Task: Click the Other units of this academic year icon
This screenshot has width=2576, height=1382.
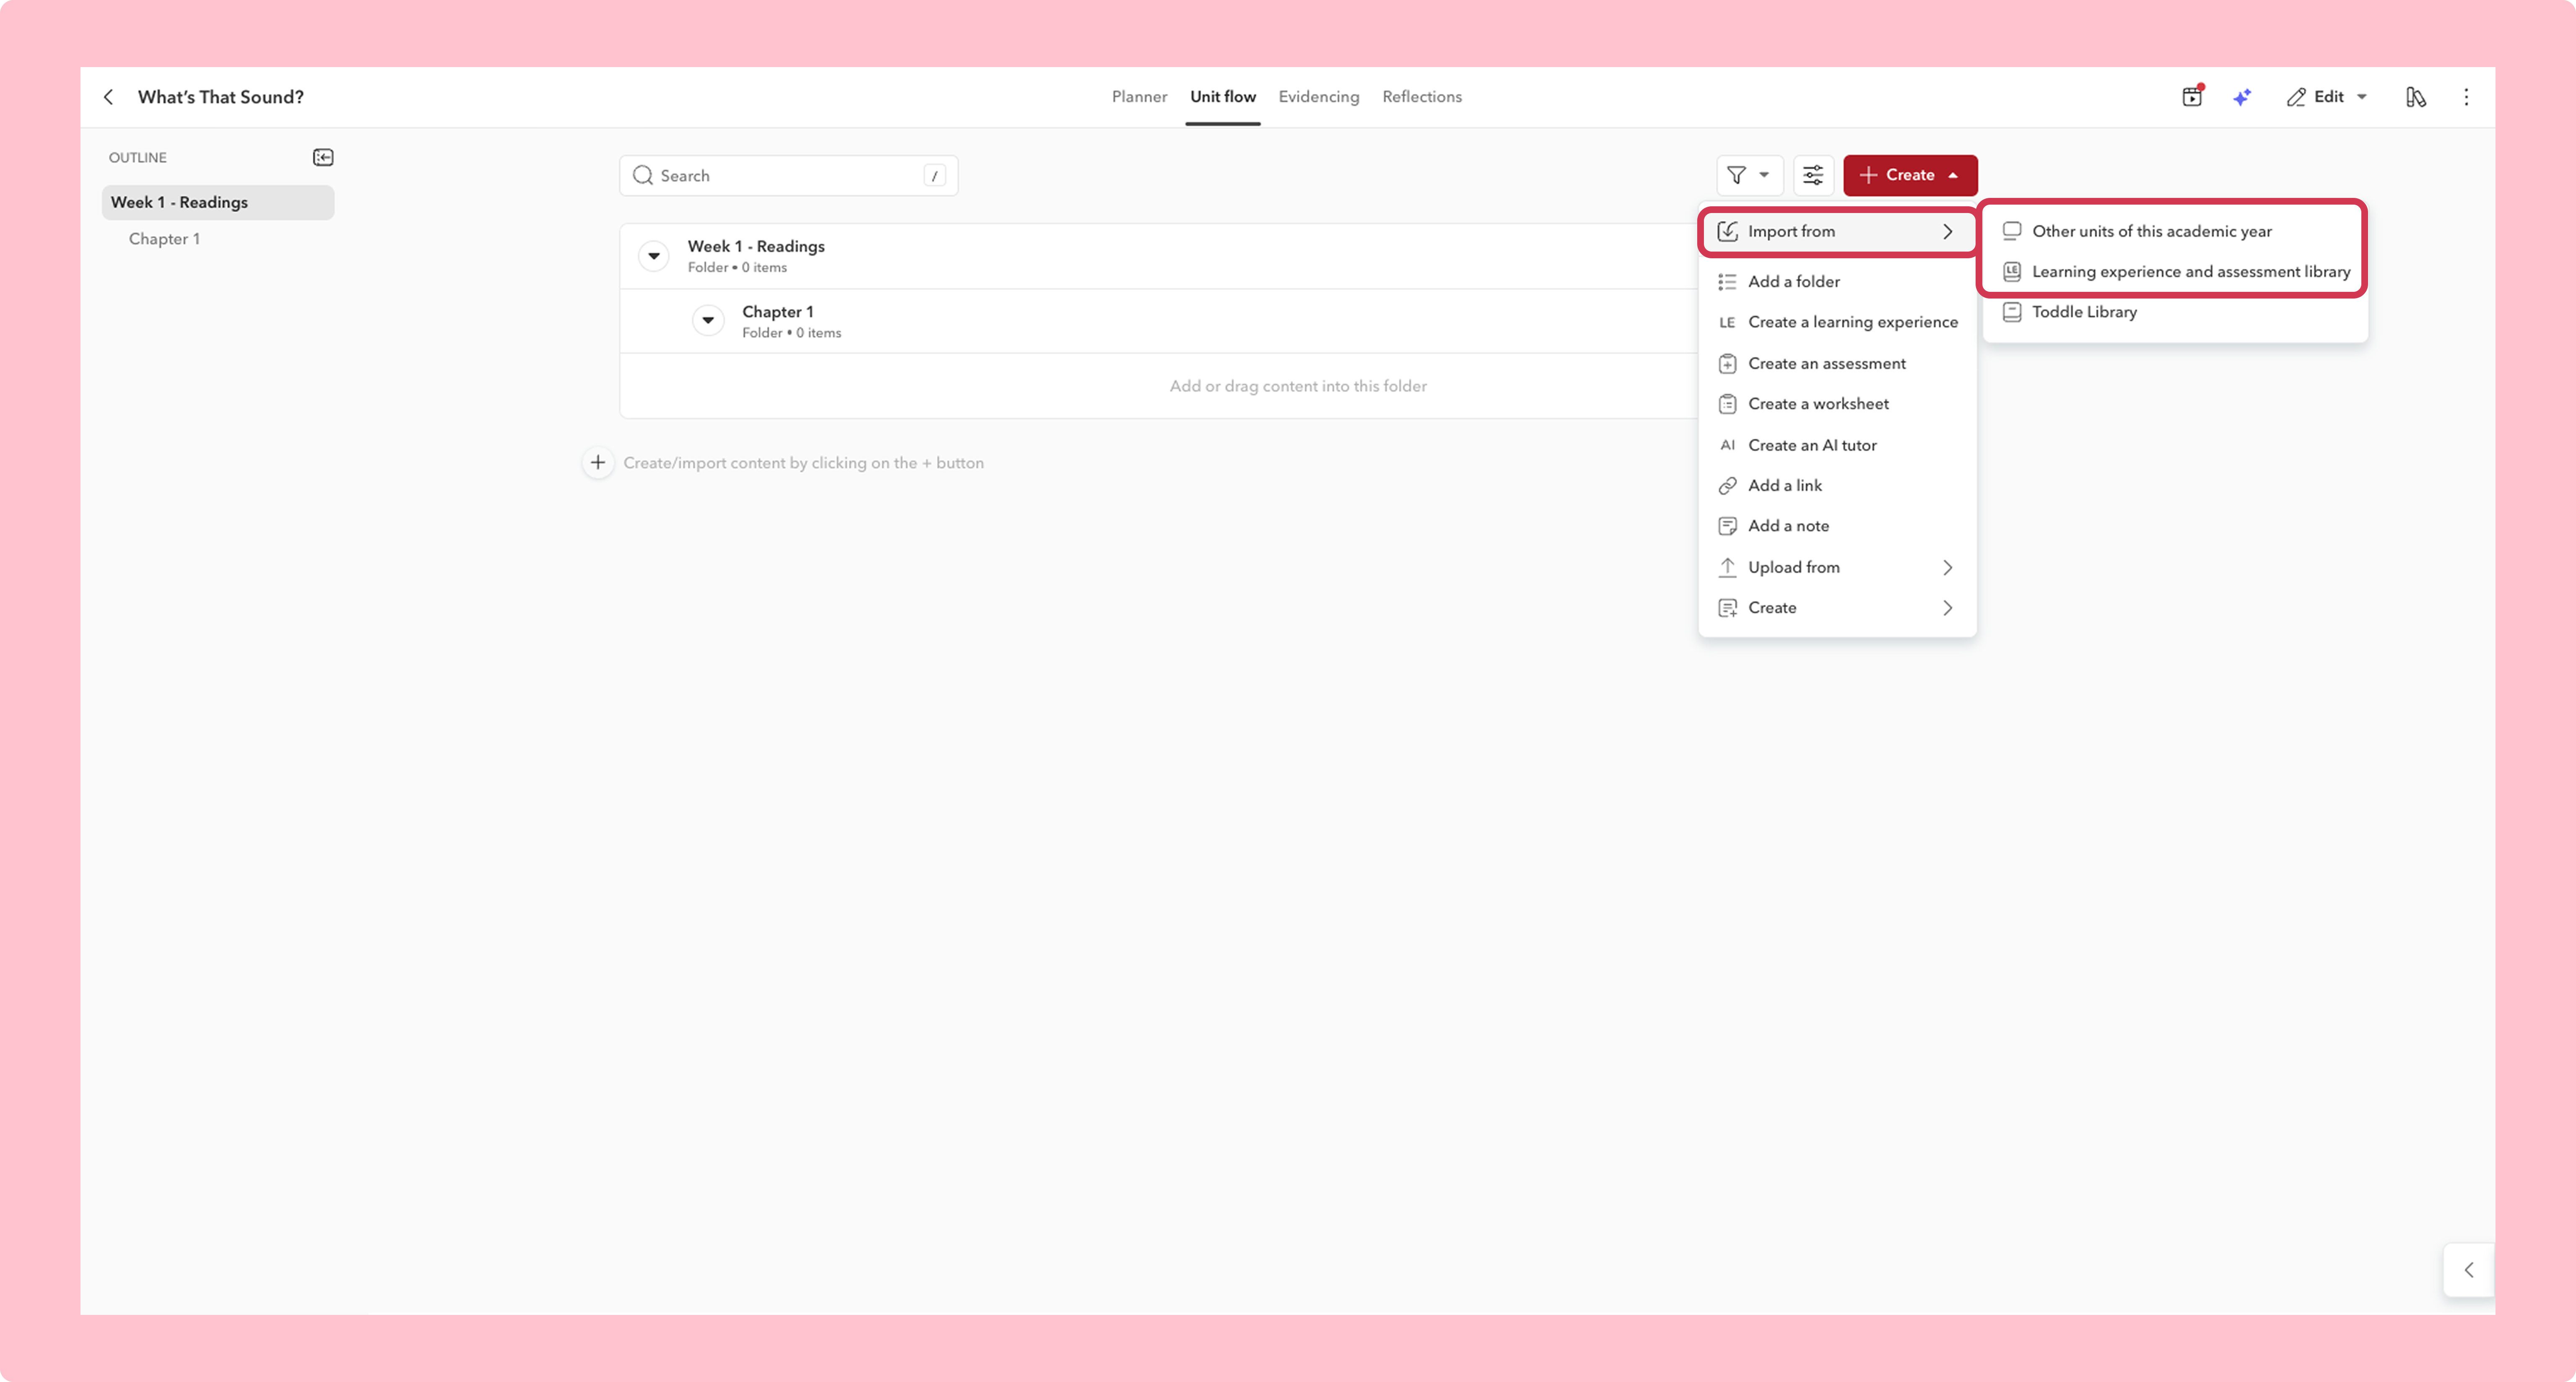Action: pyautogui.click(x=2012, y=231)
